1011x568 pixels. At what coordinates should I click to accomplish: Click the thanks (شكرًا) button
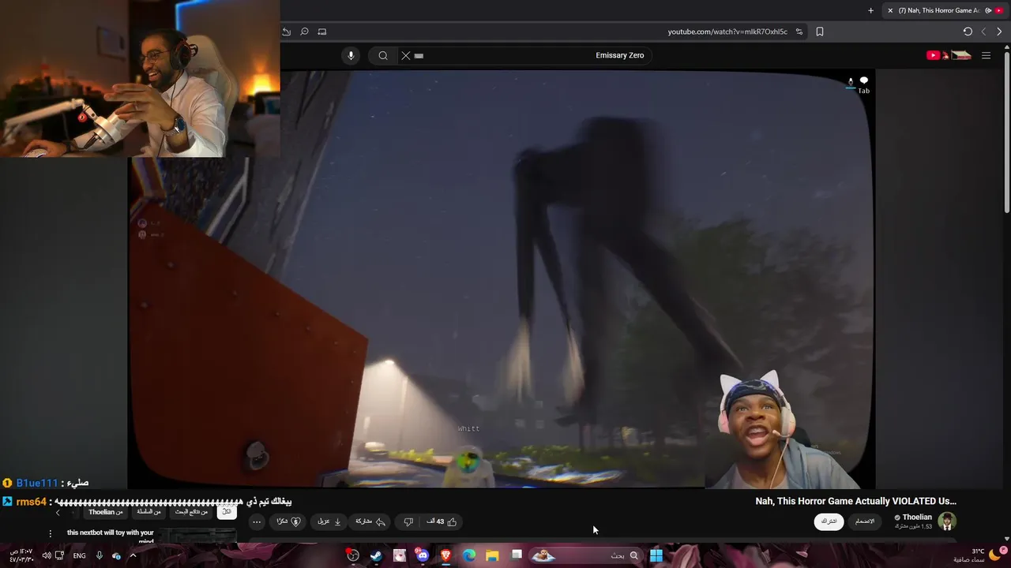tap(288, 521)
